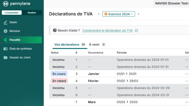Click the external link icon beside TVA help
The height and width of the screenshot is (106, 189).
point(136,31)
